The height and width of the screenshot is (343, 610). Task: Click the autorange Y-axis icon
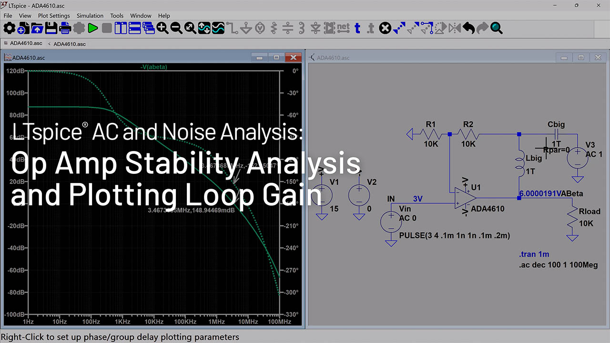204,28
